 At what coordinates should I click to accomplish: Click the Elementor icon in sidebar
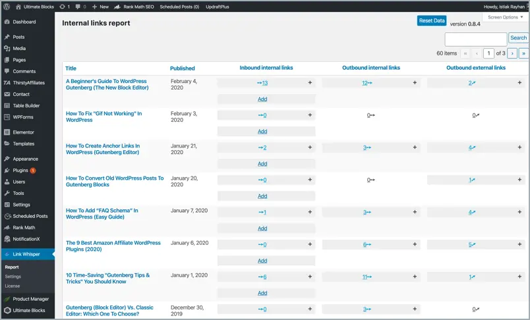[x=7, y=132]
